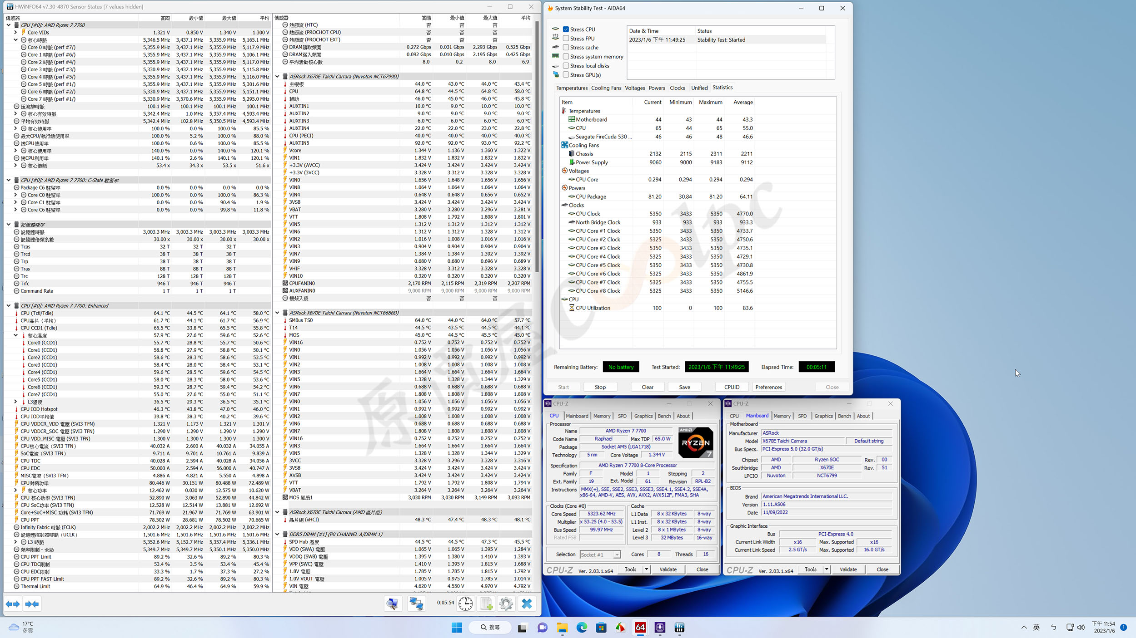
Task: Click the taskbar 搜尋 search box
Action: (x=490, y=628)
